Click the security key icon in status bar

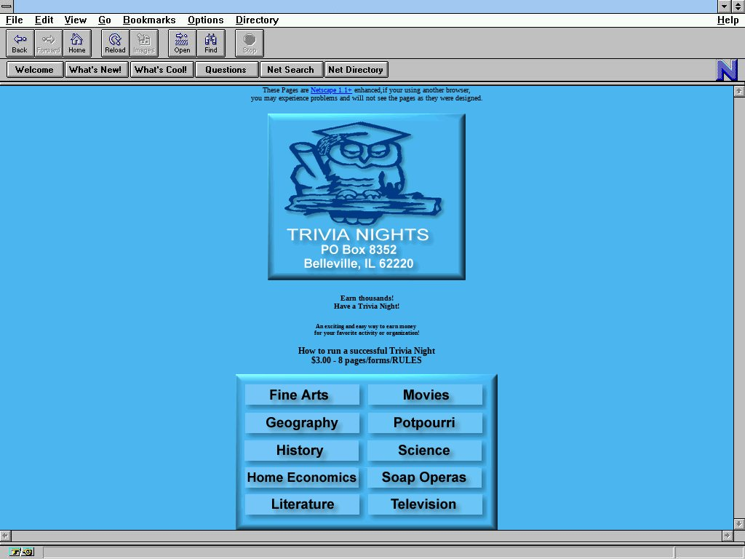click(x=22, y=552)
